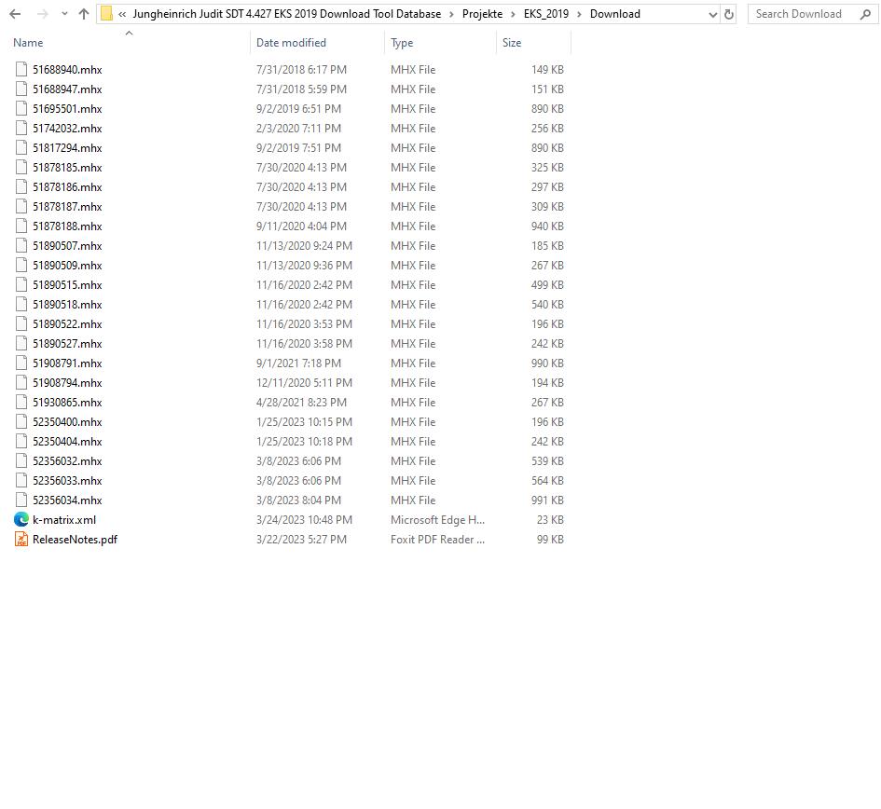Select file icon for 51890518.mhx

tap(21, 305)
